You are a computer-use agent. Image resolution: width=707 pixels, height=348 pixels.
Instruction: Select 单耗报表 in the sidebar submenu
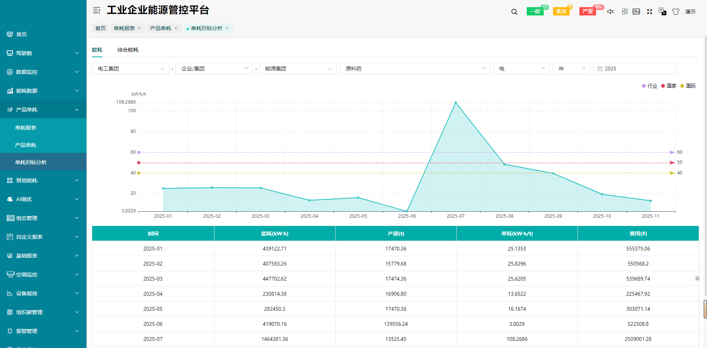(26, 128)
